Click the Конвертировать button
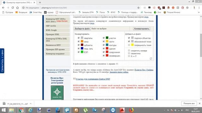Image resolution: width=202 pixels, height=113 pixels. pyautogui.click(x=141, y=29)
